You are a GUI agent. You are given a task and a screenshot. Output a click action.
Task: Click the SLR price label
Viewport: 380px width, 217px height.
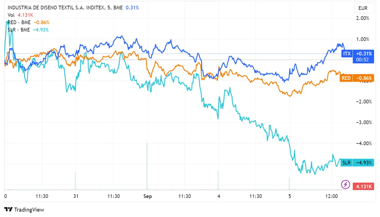tap(346, 162)
